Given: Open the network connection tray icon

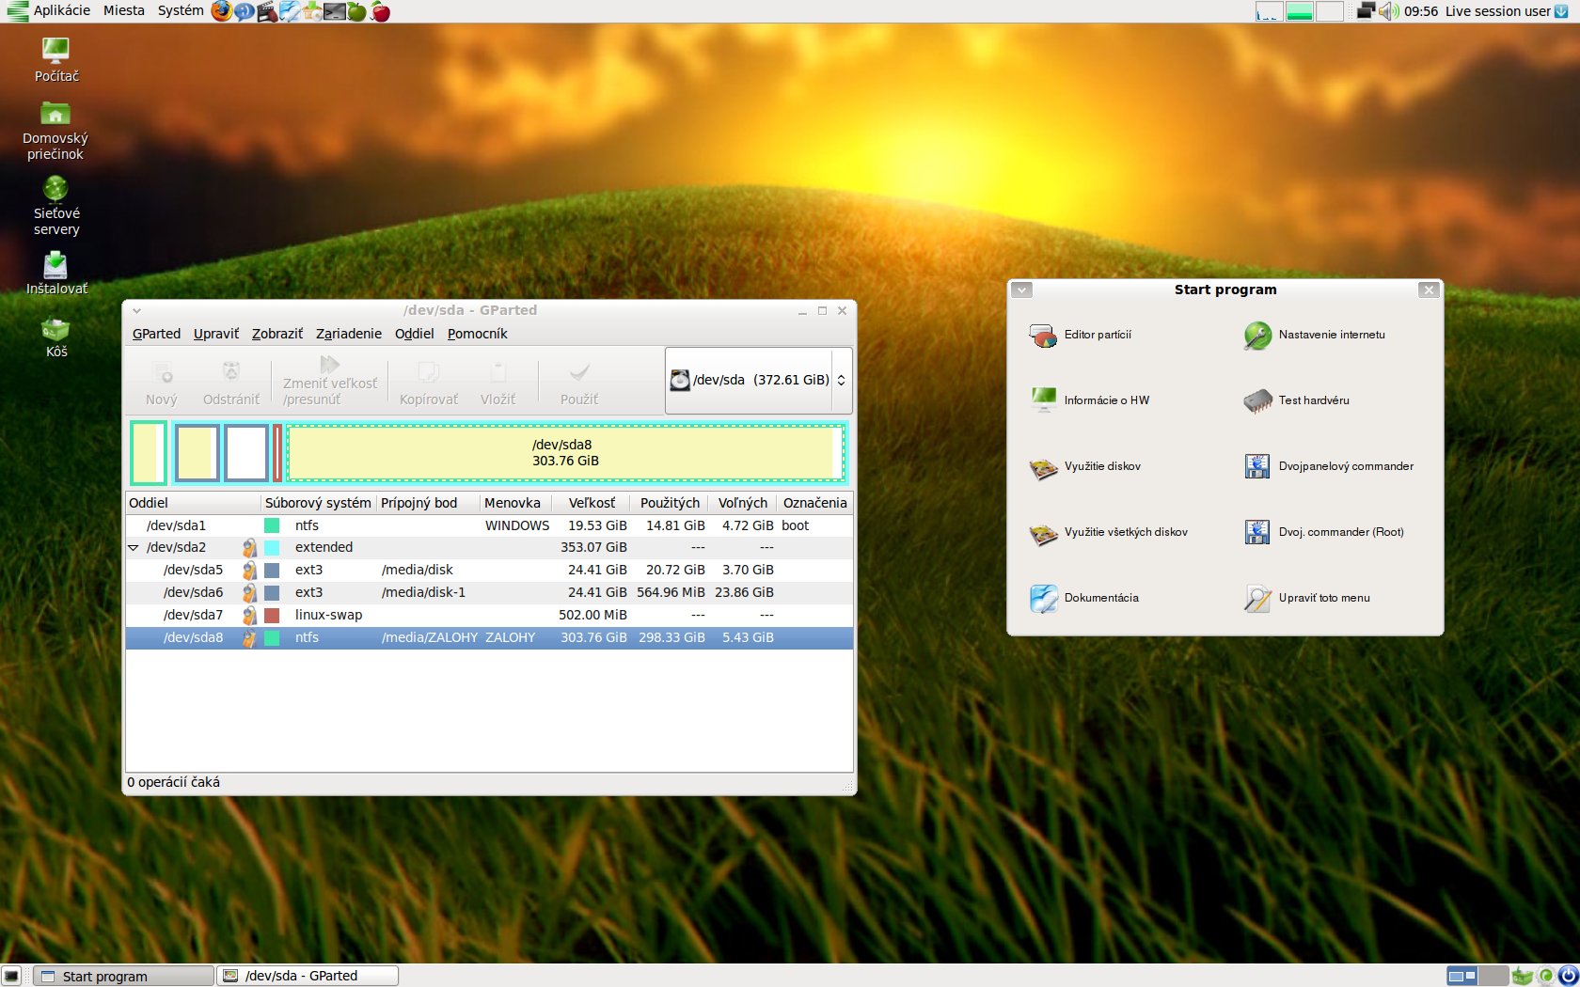Looking at the screenshot, I should (x=1367, y=11).
